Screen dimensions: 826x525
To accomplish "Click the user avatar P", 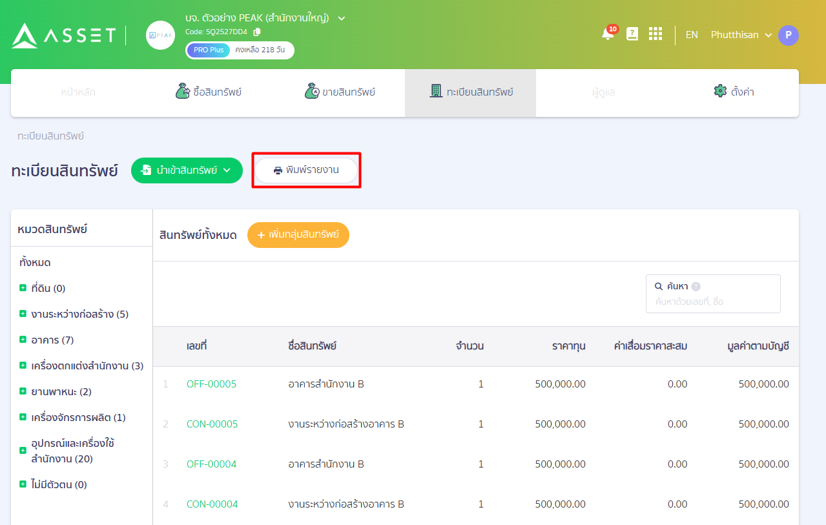I will [x=788, y=35].
